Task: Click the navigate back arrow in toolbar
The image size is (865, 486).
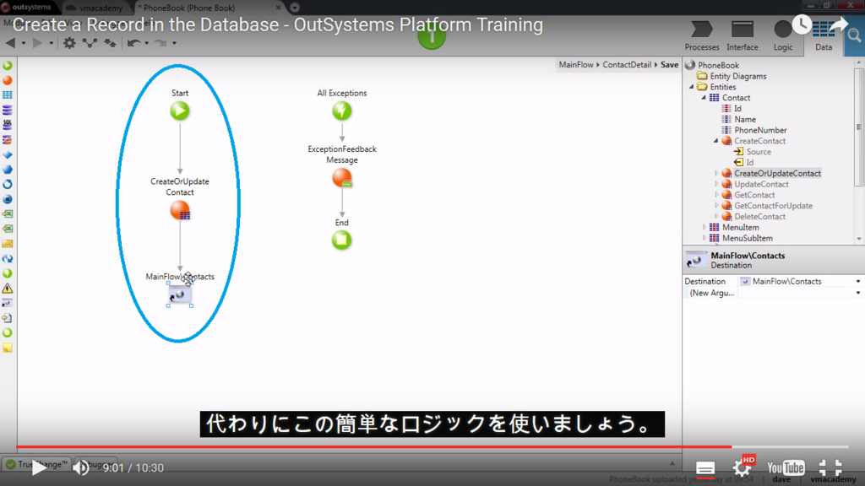Action: tap(10, 43)
